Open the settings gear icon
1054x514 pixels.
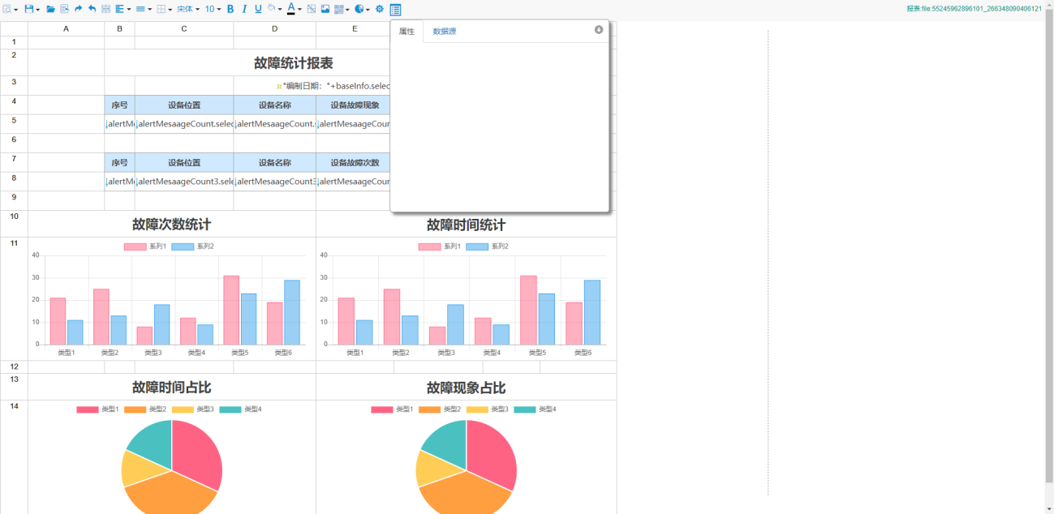click(379, 9)
